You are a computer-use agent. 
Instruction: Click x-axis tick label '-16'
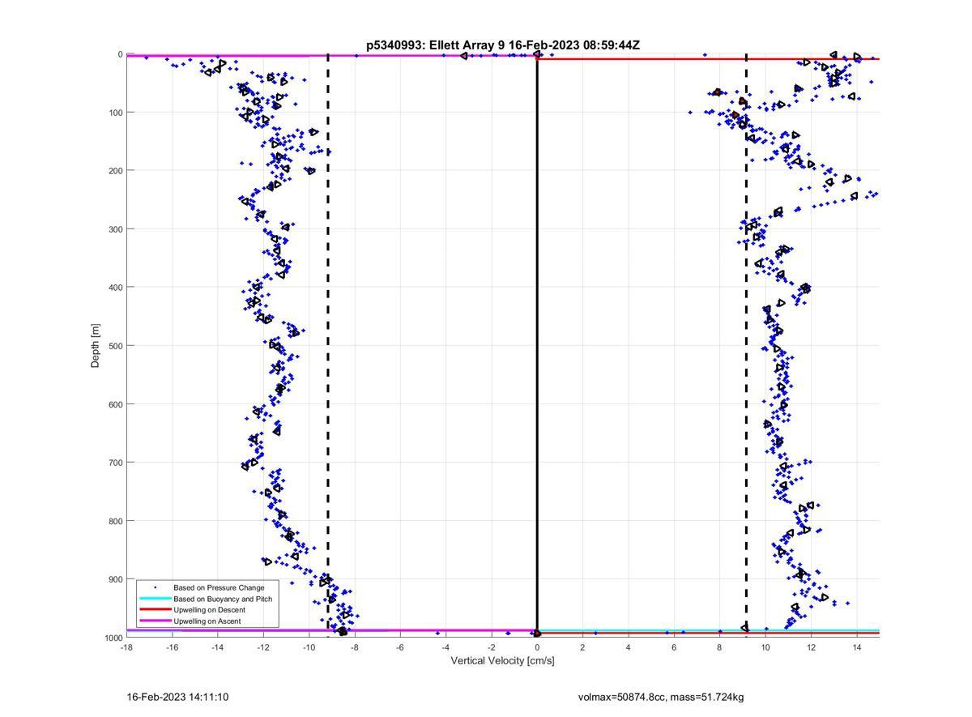click(172, 647)
